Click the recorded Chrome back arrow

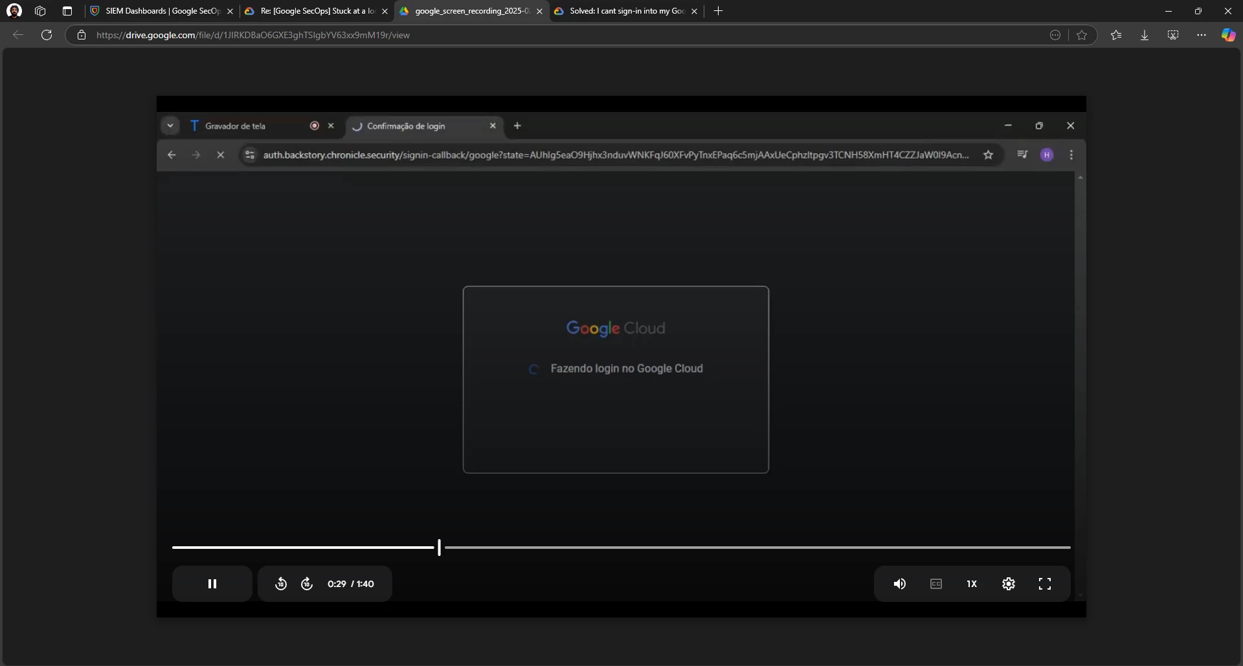coord(172,155)
